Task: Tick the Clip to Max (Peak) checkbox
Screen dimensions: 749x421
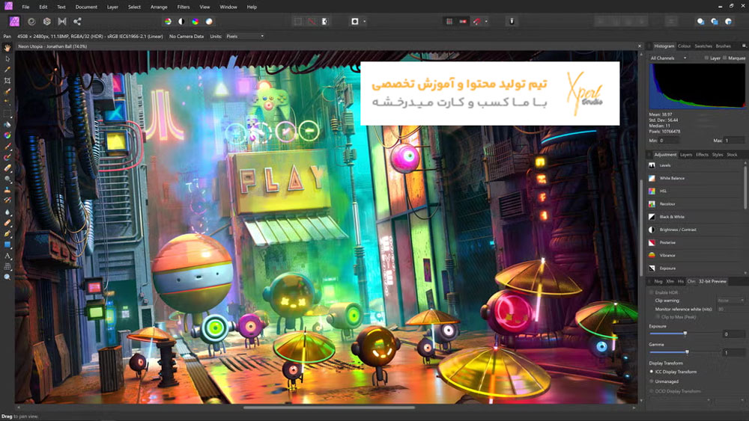Action: (x=658, y=316)
